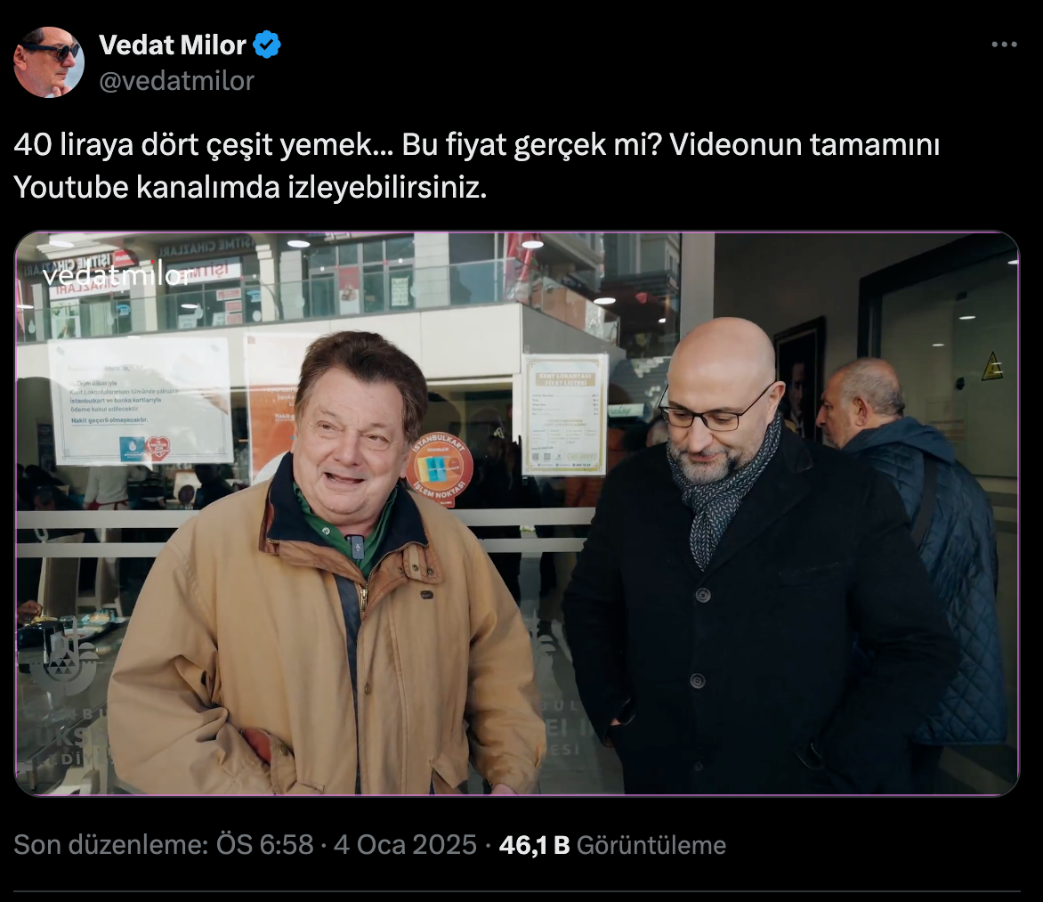Open the @vedatmilor handle link
The width and height of the screenshot is (1043, 902).
[x=176, y=81]
